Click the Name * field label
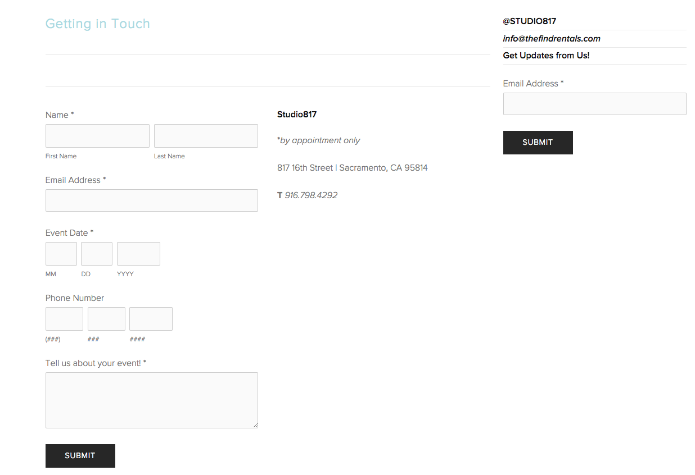The image size is (695, 475). coord(60,115)
